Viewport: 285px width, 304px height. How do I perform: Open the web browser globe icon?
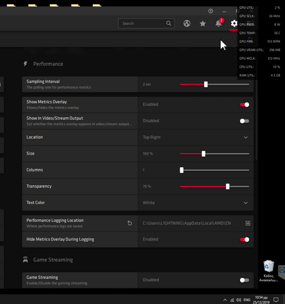tap(187, 24)
